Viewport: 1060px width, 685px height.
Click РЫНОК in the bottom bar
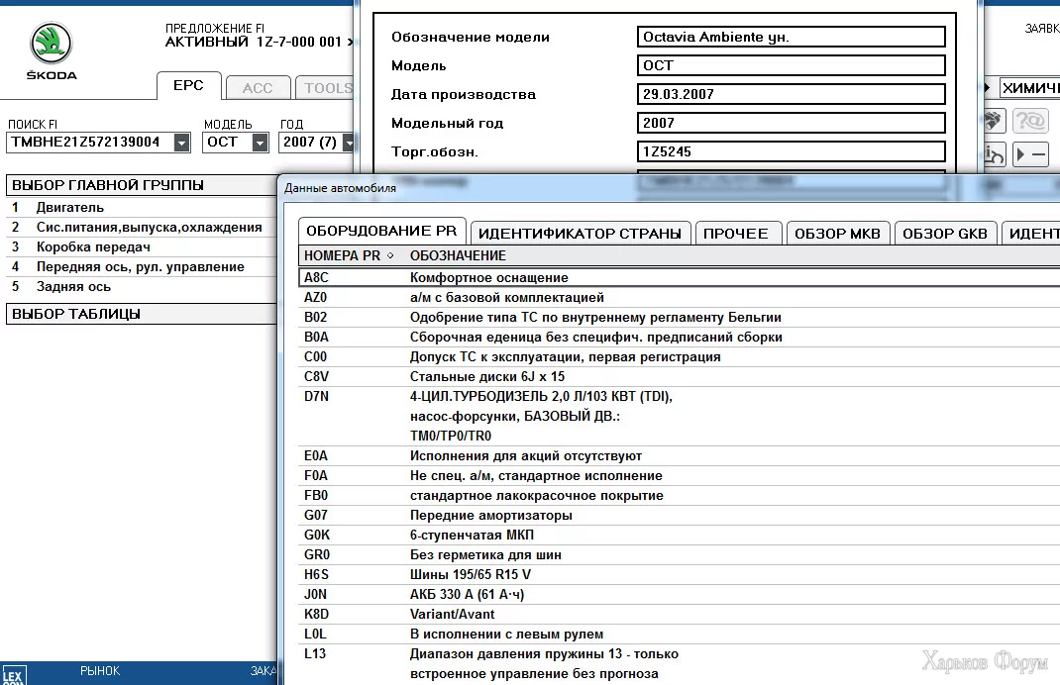click(100, 671)
